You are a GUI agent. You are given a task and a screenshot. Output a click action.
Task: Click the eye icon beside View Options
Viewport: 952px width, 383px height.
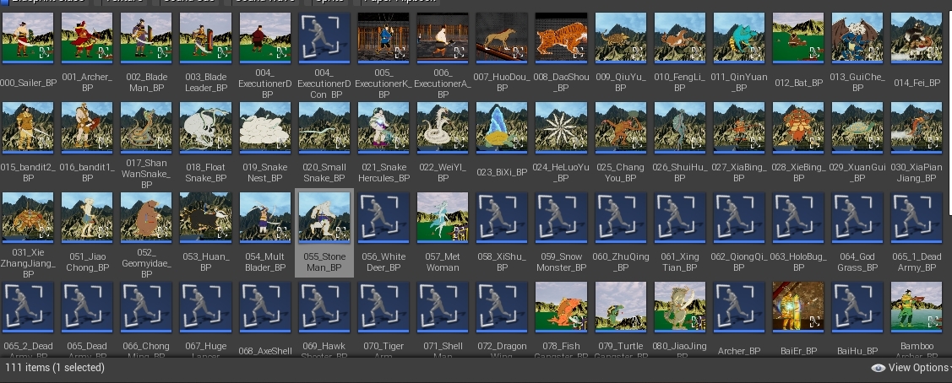(x=878, y=368)
